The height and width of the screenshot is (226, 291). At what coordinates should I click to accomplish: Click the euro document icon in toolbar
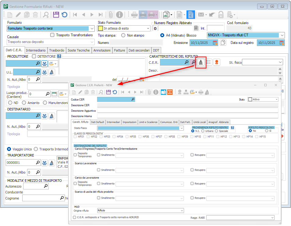pyautogui.click(x=191, y=14)
